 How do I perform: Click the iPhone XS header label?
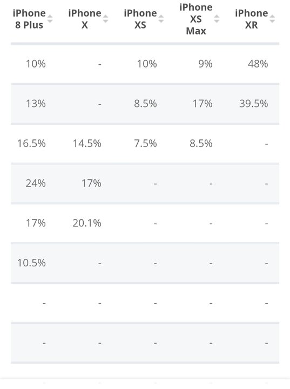pos(140,19)
